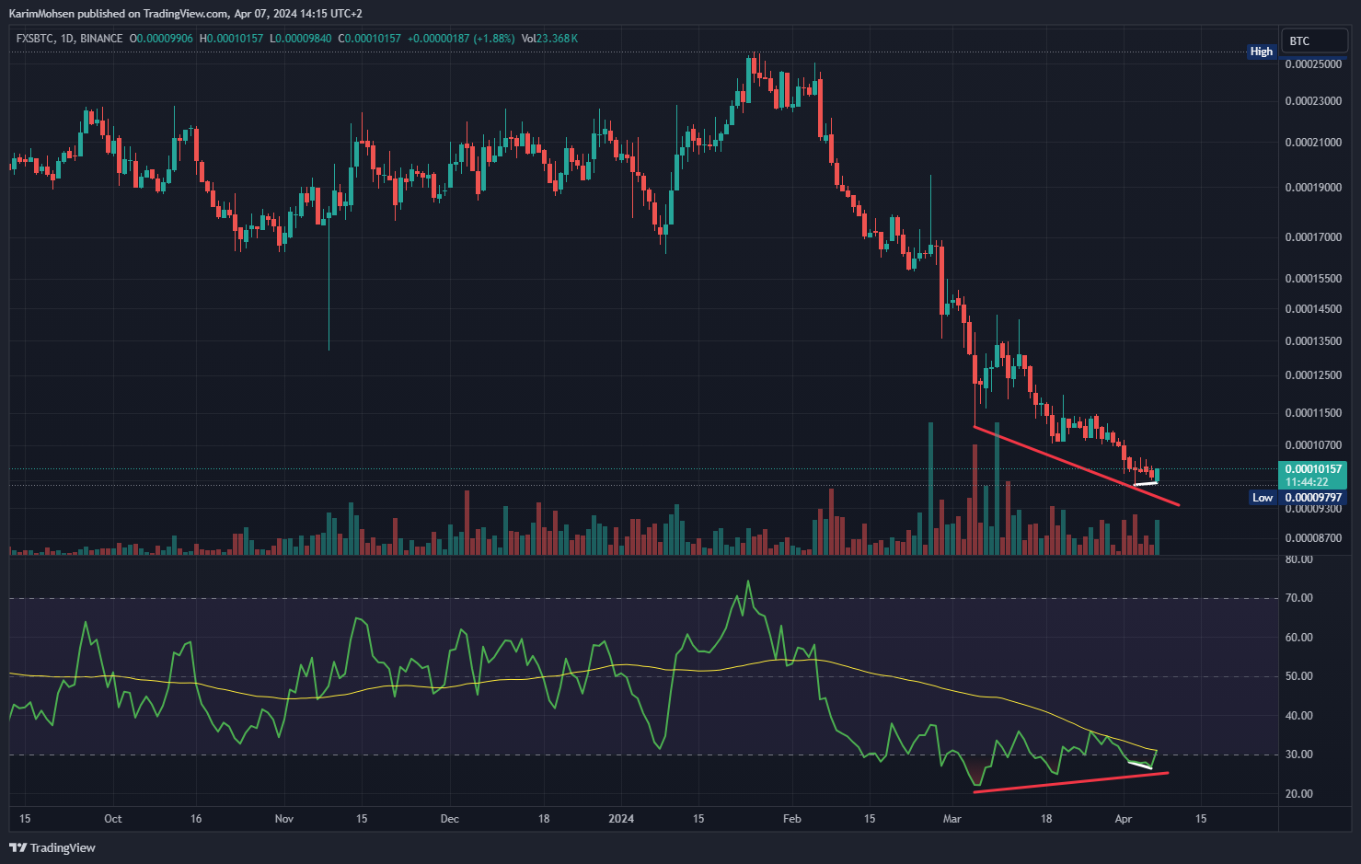Click price axis label 0.00021000
Viewport: 1361px width, 864px height.
(x=1313, y=143)
